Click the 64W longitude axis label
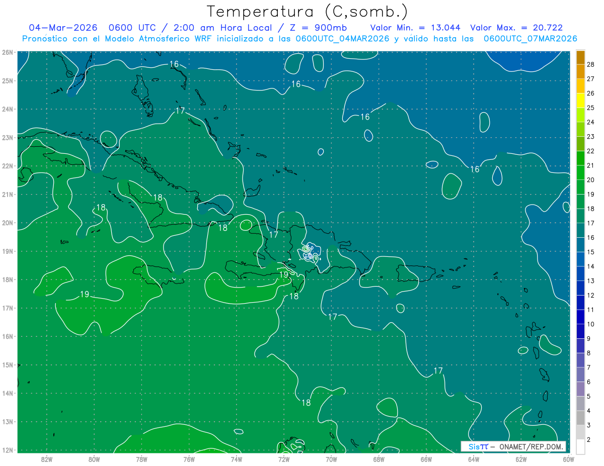 474,458
